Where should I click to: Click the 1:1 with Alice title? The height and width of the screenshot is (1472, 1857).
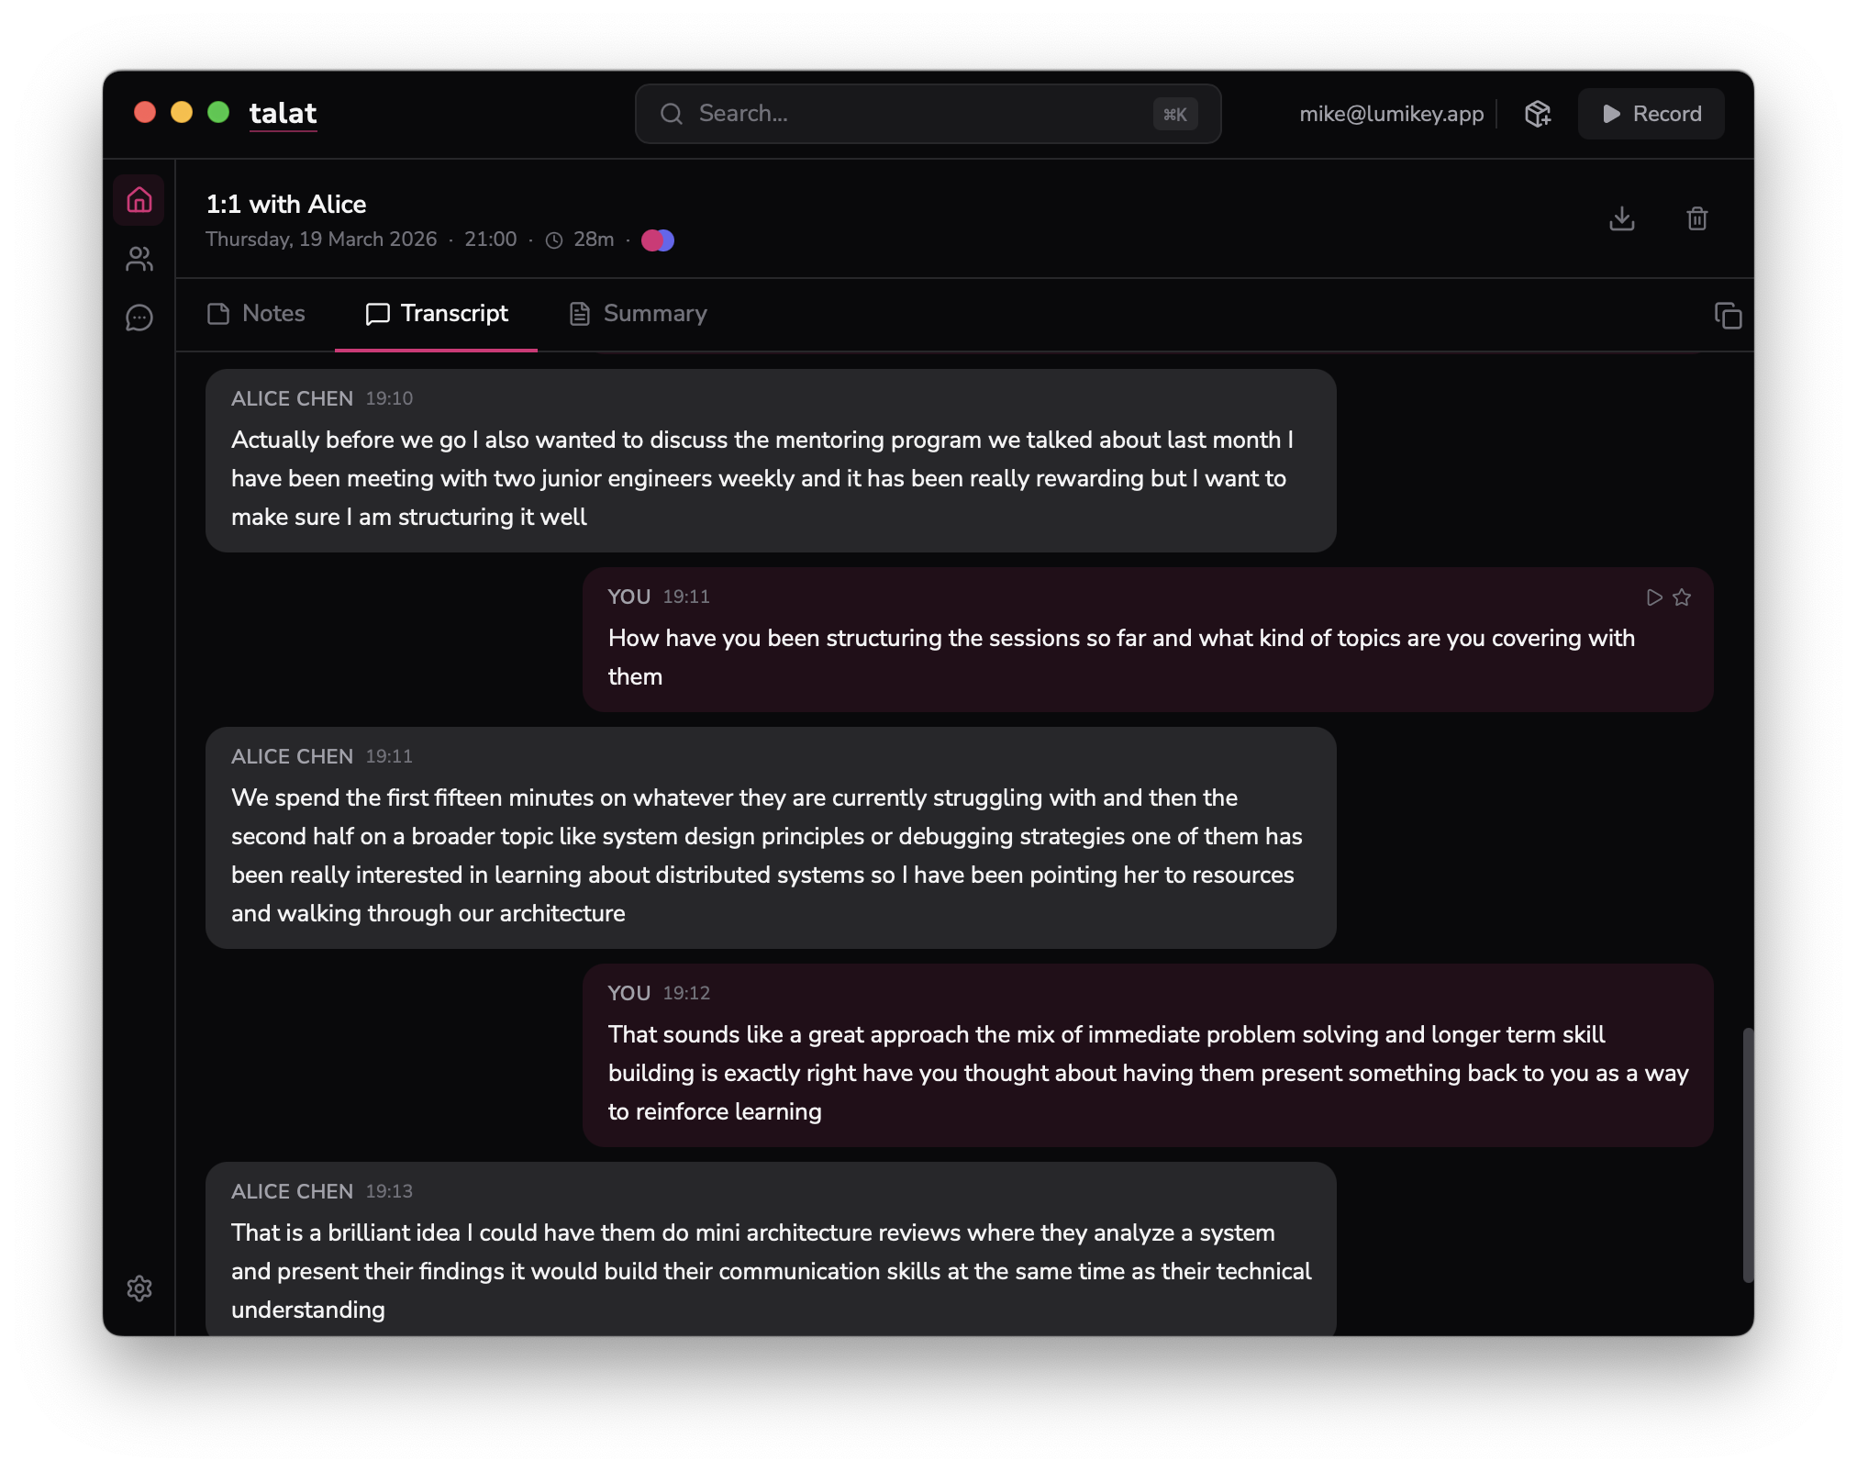[x=286, y=204]
